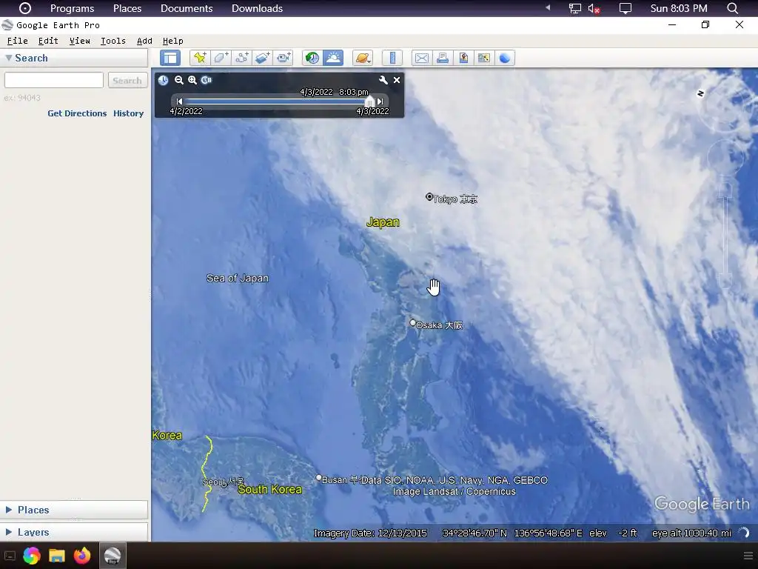Zoom in the time slider range
The height and width of the screenshot is (569, 758).
point(192,80)
